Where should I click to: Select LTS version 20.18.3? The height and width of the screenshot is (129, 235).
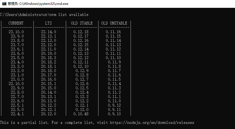click(49, 58)
